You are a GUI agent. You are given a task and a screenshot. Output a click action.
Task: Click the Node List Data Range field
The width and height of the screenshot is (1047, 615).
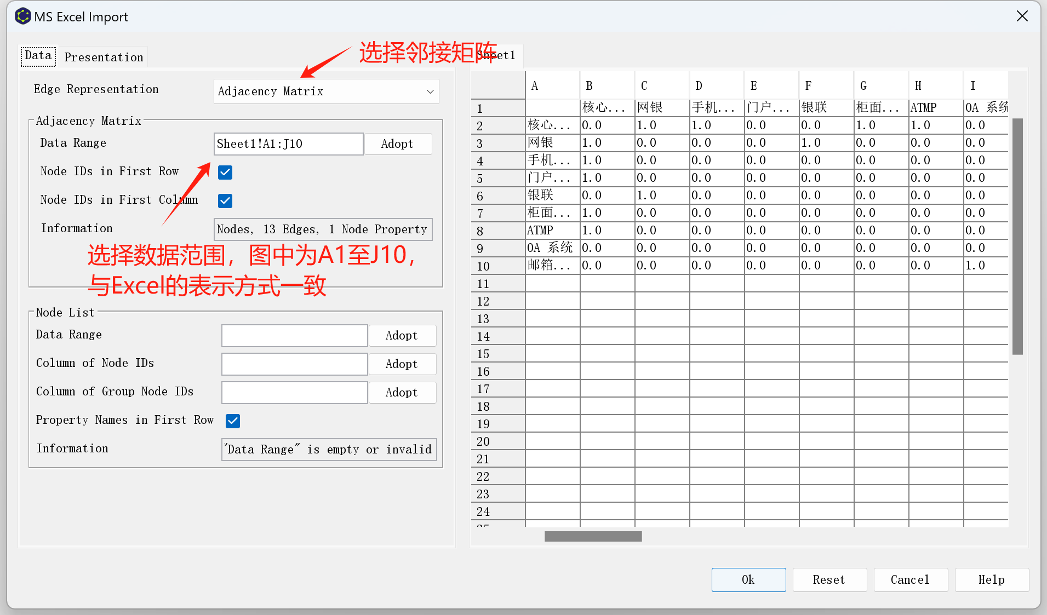[x=294, y=336]
